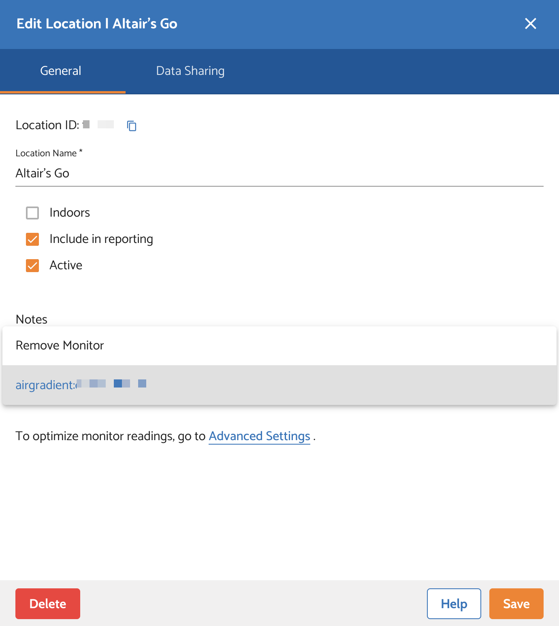The height and width of the screenshot is (626, 559).
Task: Choose the airgradient monitor entry
Action: (x=81, y=385)
